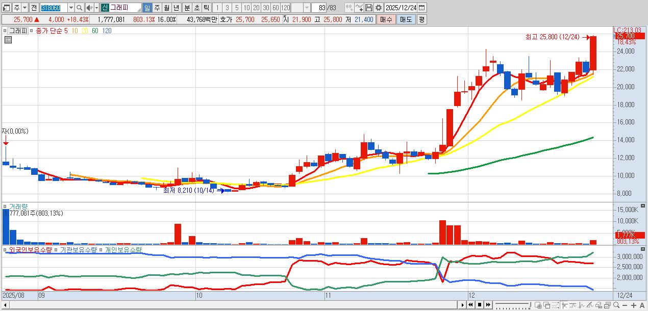Viewport: 648px width, 311px height.
Task: Click the plus zoom in icon
Action: [x=633, y=305]
